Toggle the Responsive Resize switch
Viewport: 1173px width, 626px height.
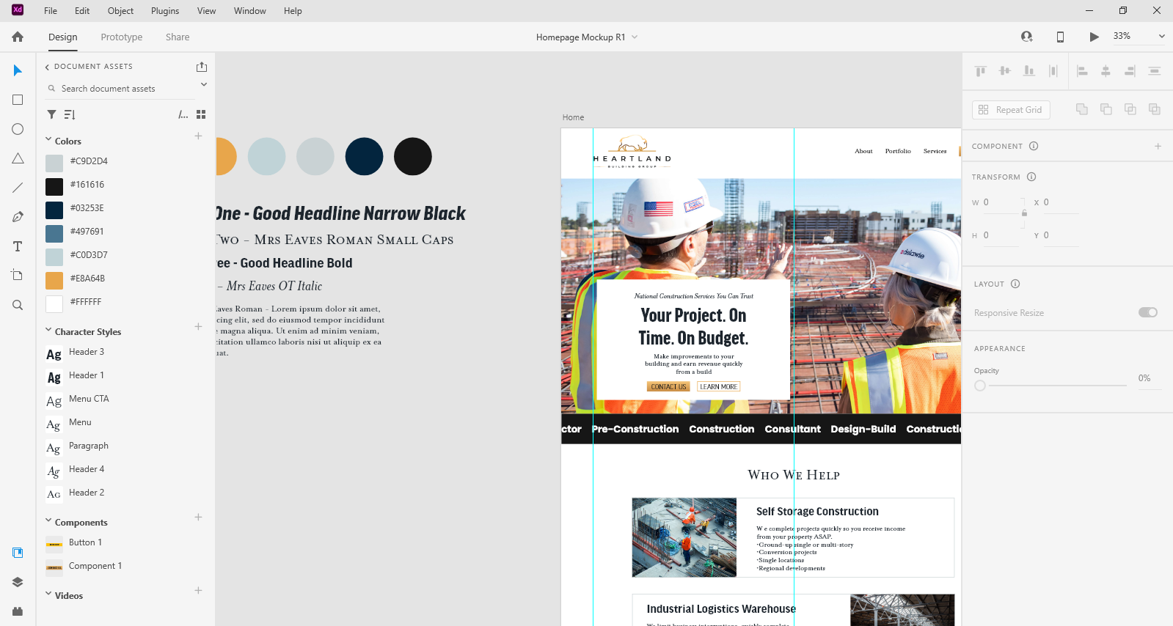(1148, 312)
